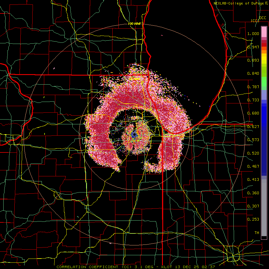Click the 0.627 color scale value
269x269 pixels.
coord(253,127)
